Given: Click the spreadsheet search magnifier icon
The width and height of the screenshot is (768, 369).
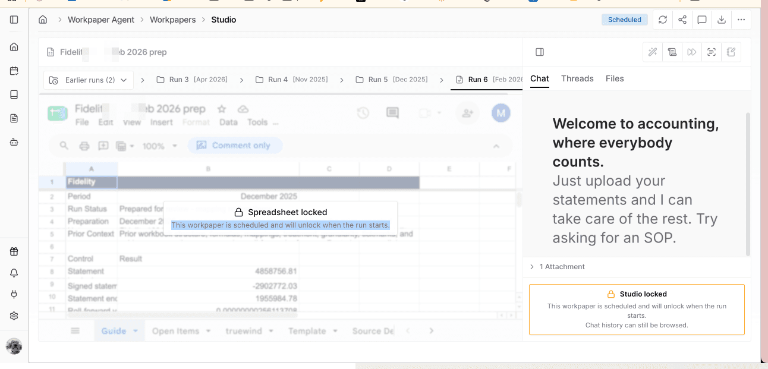Looking at the screenshot, I should [64, 146].
